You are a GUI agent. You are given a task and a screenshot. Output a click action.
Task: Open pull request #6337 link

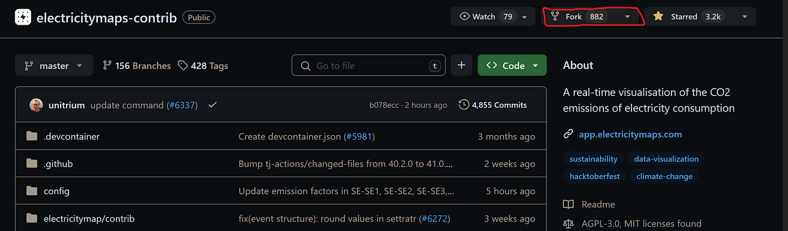[x=182, y=105]
